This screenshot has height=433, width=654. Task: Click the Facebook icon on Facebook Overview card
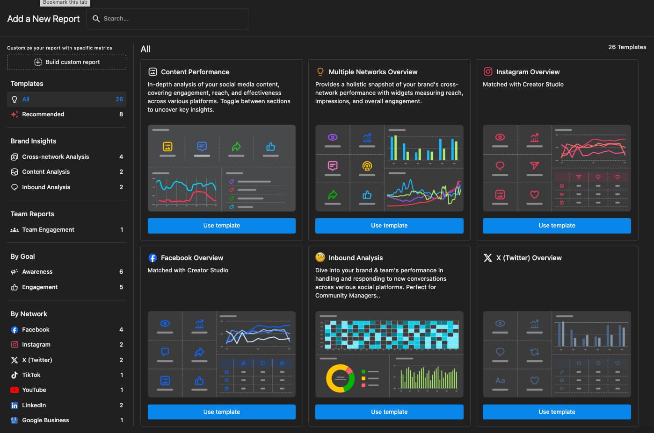tap(153, 257)
